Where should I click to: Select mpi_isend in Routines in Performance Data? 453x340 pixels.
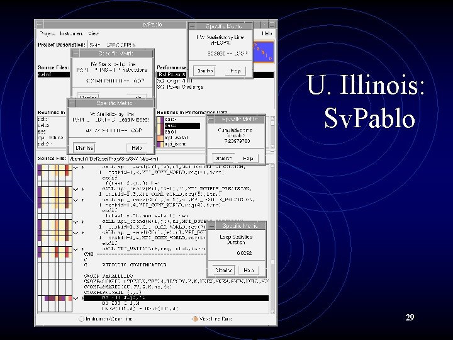(176, 144)
